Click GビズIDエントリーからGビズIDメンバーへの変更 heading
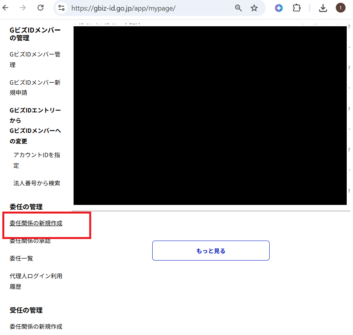The image size is (353, 335). tap(35, 125)
